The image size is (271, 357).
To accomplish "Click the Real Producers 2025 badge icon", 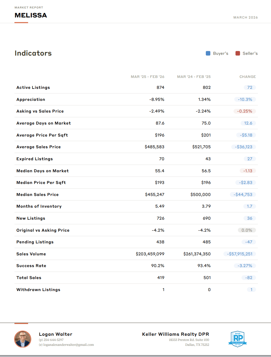I will [x=237, y=339].
